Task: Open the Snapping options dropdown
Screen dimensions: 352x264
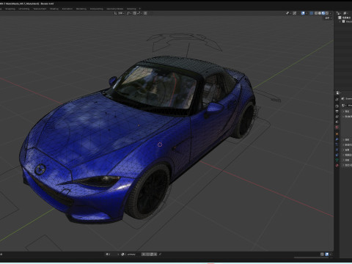Action: click(139, 13)
